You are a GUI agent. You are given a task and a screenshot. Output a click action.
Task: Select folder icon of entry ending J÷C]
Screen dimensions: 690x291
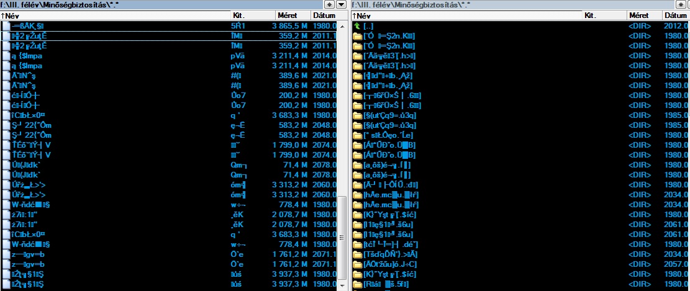[x=357, y=264]
